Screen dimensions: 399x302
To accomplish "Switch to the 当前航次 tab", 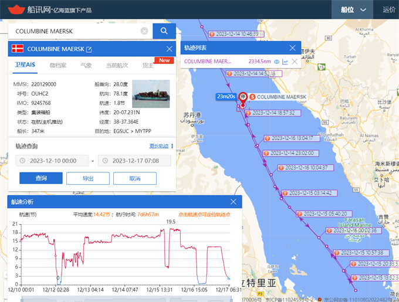I will pos(116,65).
